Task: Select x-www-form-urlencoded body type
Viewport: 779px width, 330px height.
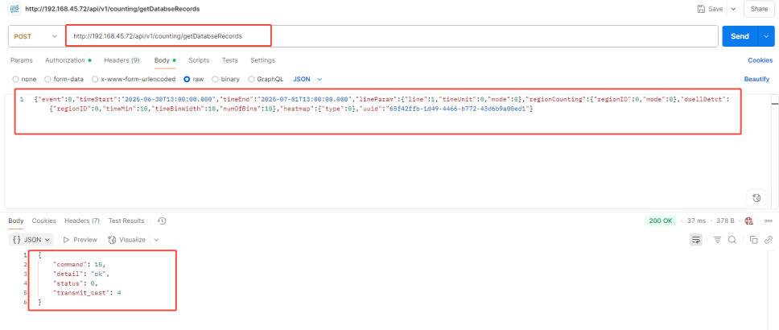Action: pos(134,79)
